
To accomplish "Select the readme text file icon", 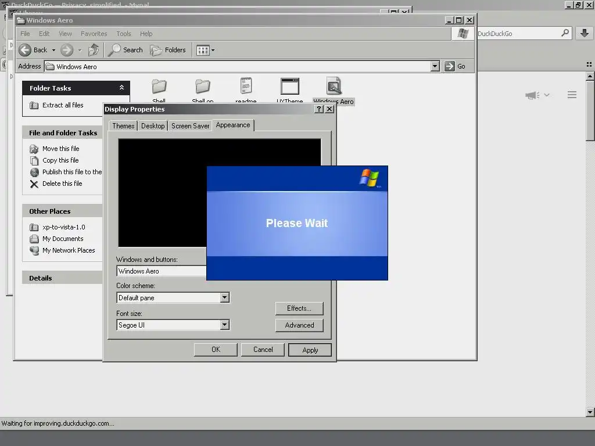I will point(246,86).
